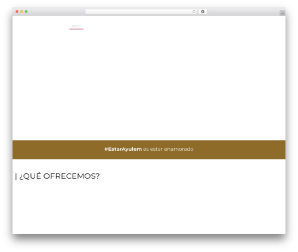The height and width of the screenshot is (252, 298).
Task: Close the browser window with the red button
Action: pos(17,11)
